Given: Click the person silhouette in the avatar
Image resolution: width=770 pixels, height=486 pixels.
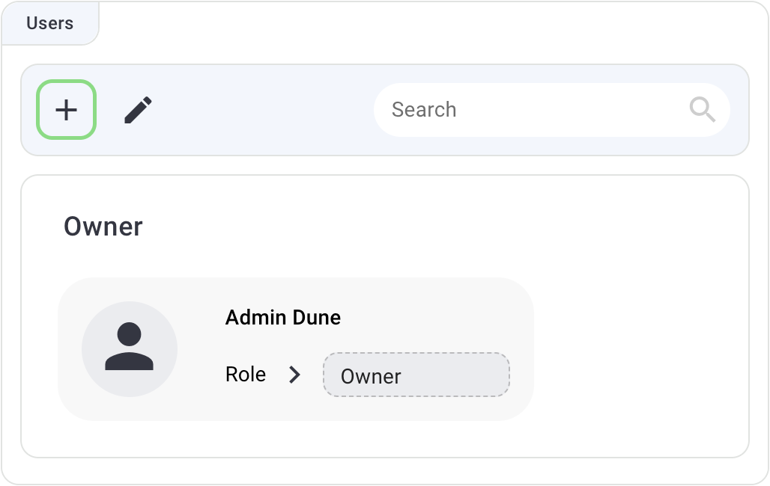Looking at the screenshot, I should click(130, 348).
